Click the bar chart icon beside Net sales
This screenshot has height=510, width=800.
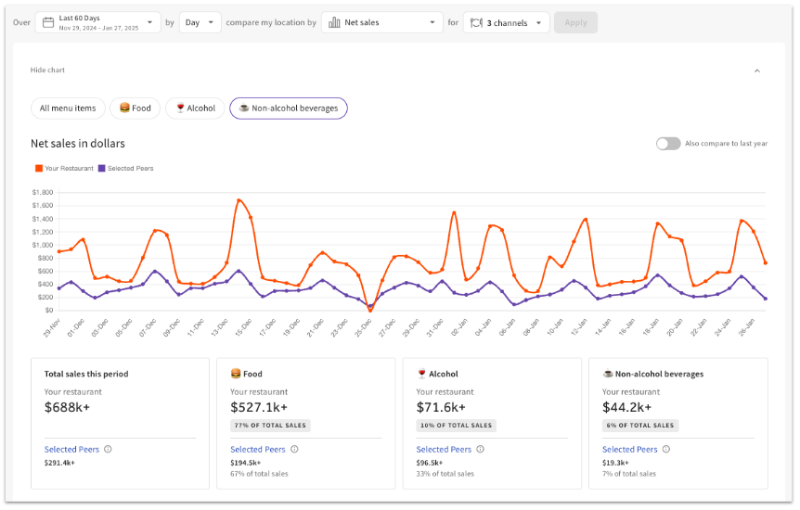[x=334, y=22]
